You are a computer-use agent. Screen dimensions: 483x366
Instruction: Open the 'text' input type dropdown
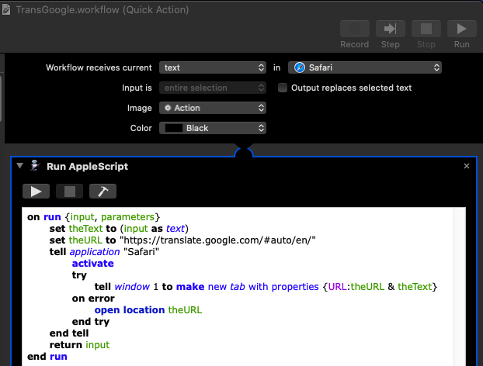coord(213,67)
